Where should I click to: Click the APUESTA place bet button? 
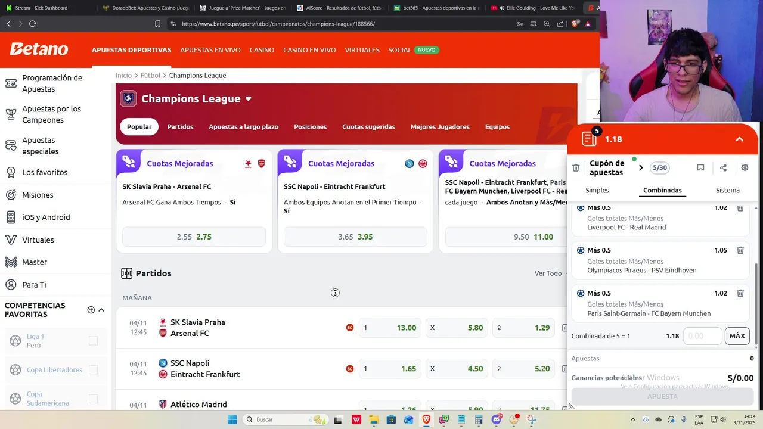coord(662,396)
